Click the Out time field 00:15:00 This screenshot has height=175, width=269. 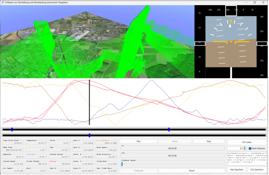point(173,156)
